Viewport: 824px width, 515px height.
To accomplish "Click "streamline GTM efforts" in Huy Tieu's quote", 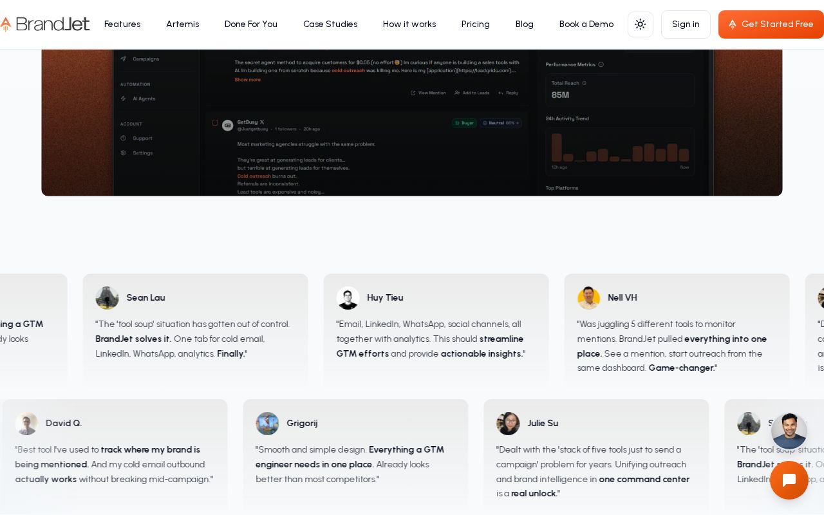I will coord(430,346).
